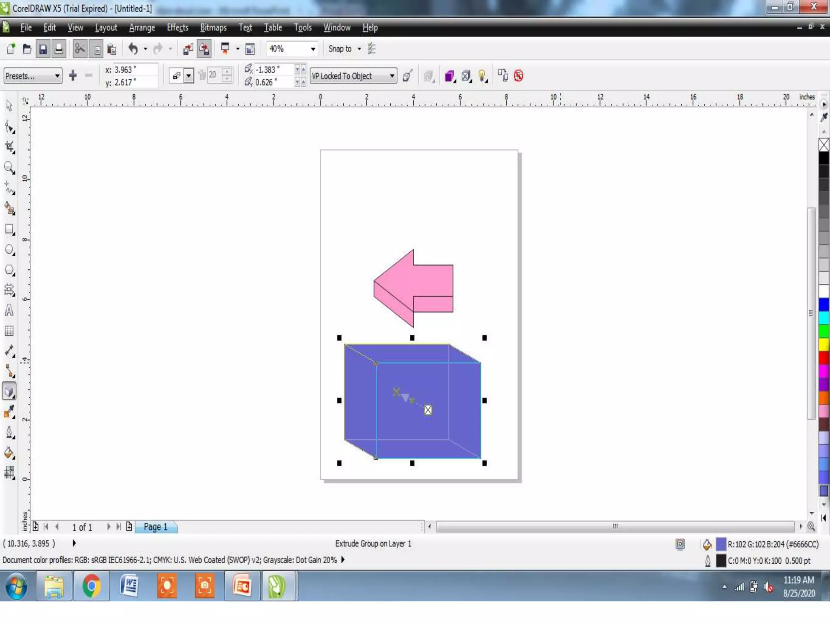Choose the Extrude interactive tool
The height and width of the screenshot is (622, 830).
coord(9,392)
